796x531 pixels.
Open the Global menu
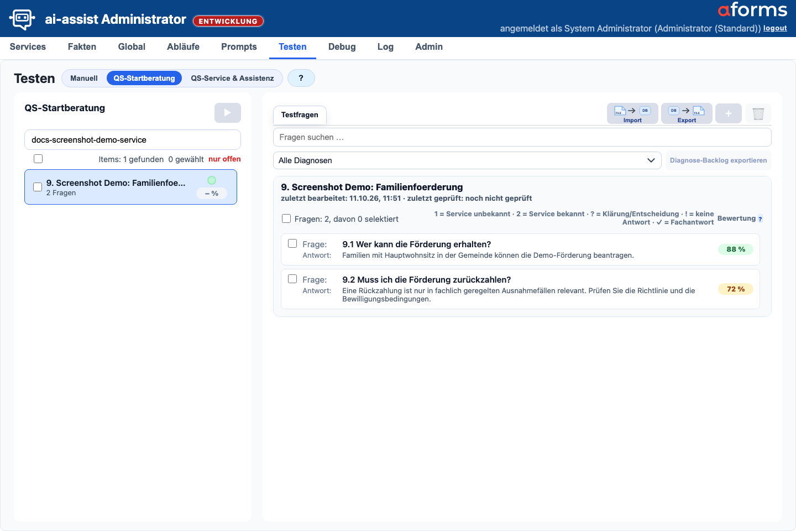[132, 47]
